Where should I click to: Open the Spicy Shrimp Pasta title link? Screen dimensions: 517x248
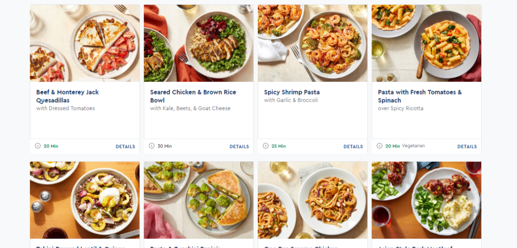pos(291,92)
